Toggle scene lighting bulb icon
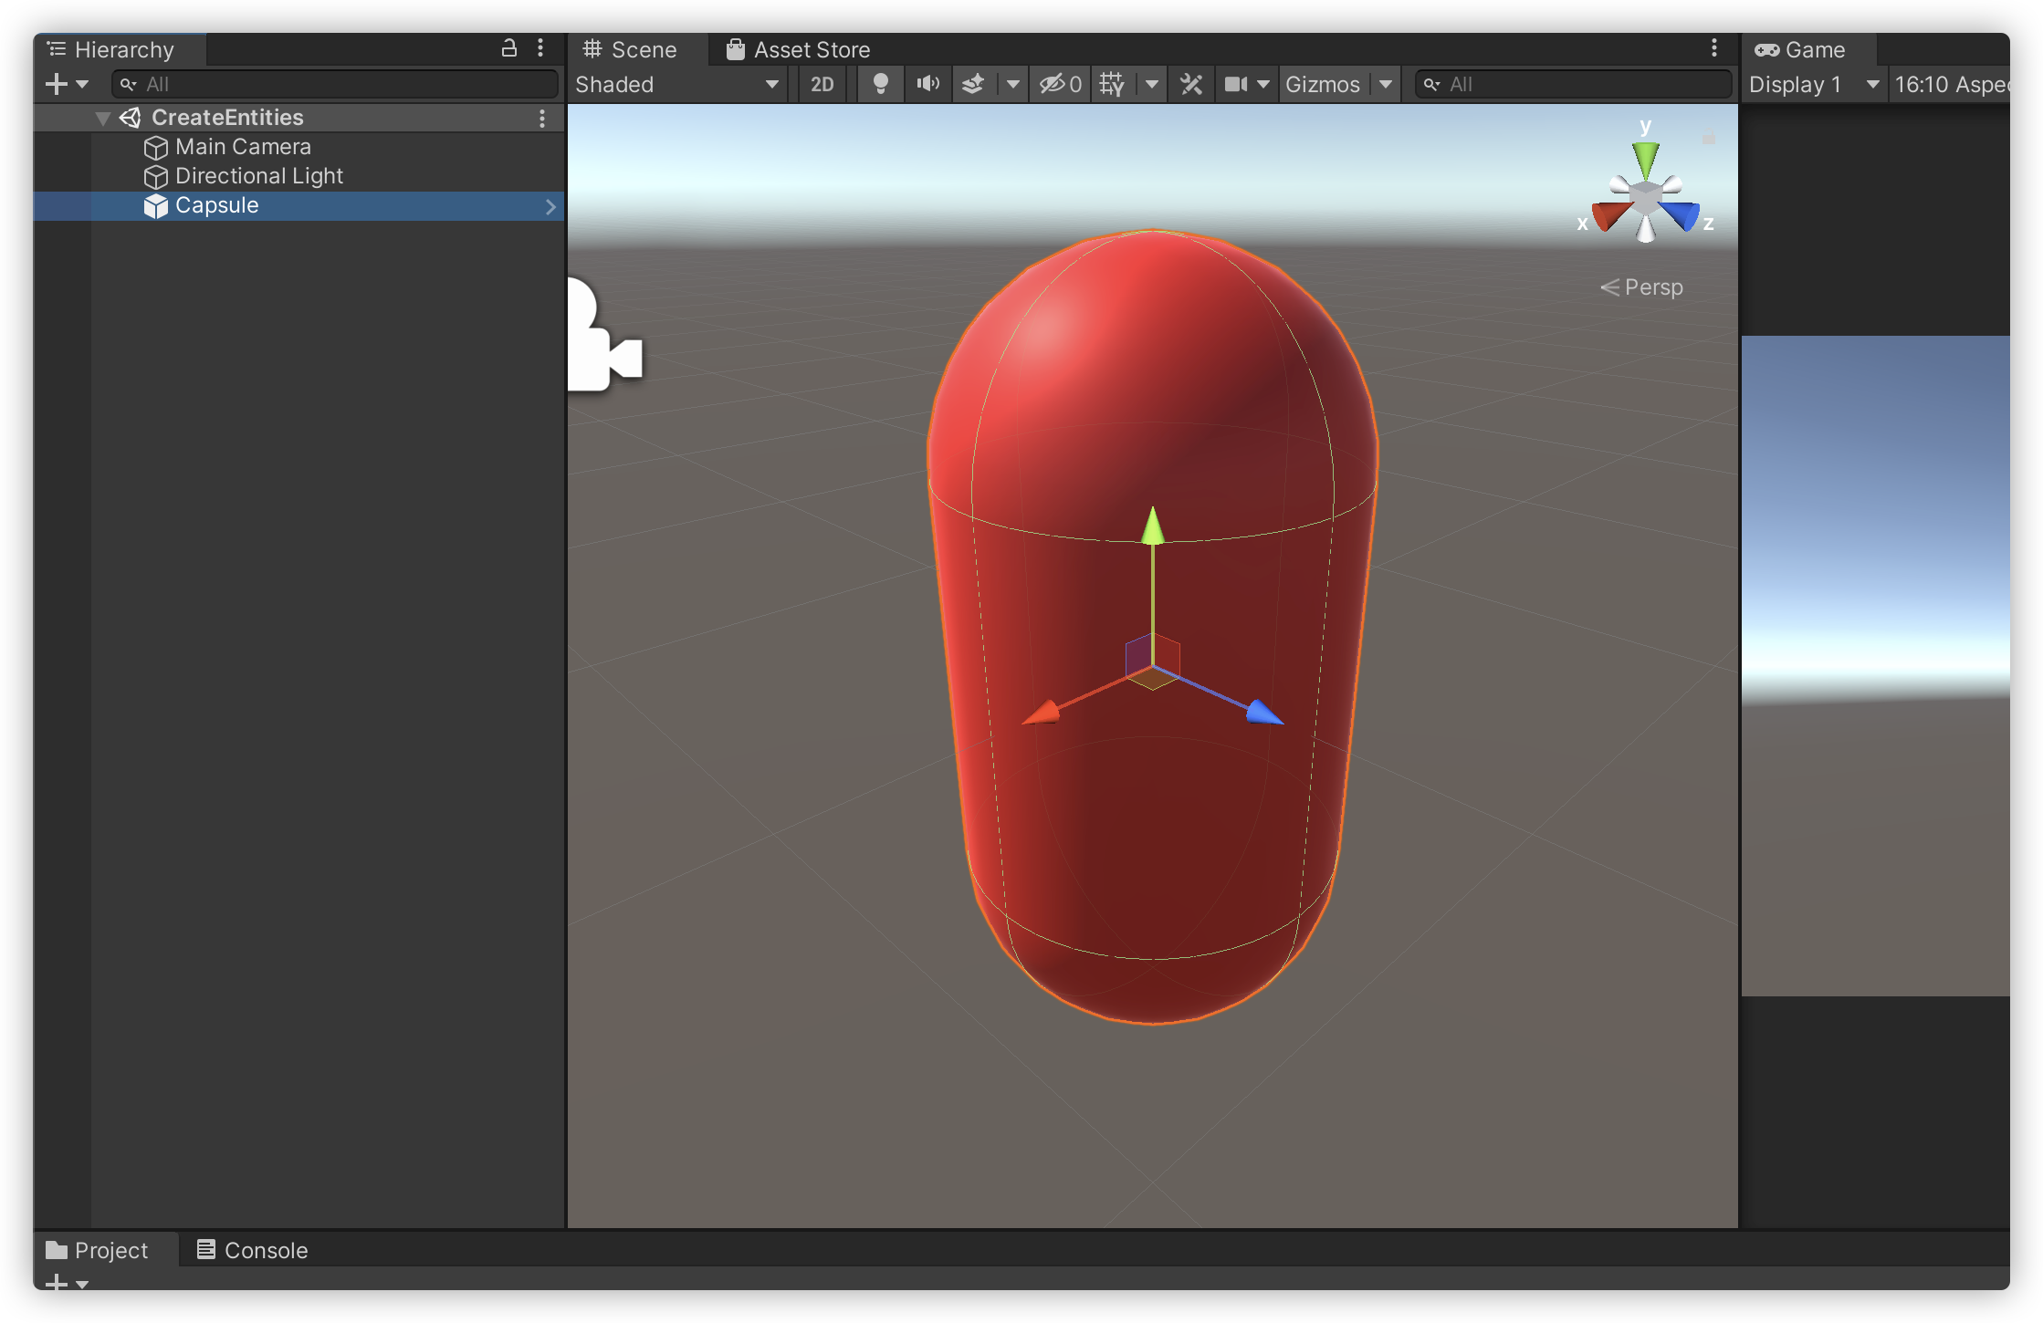 coord(880,84)
